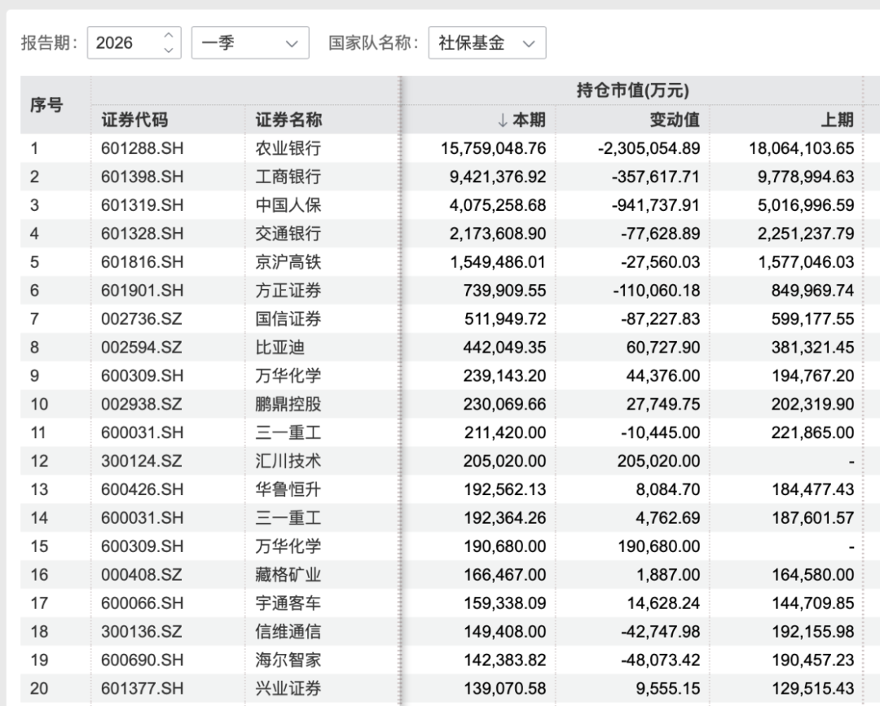The image size is (880, 706).
Task: Select stock code 601816.SH
Action: pos(143,262)
